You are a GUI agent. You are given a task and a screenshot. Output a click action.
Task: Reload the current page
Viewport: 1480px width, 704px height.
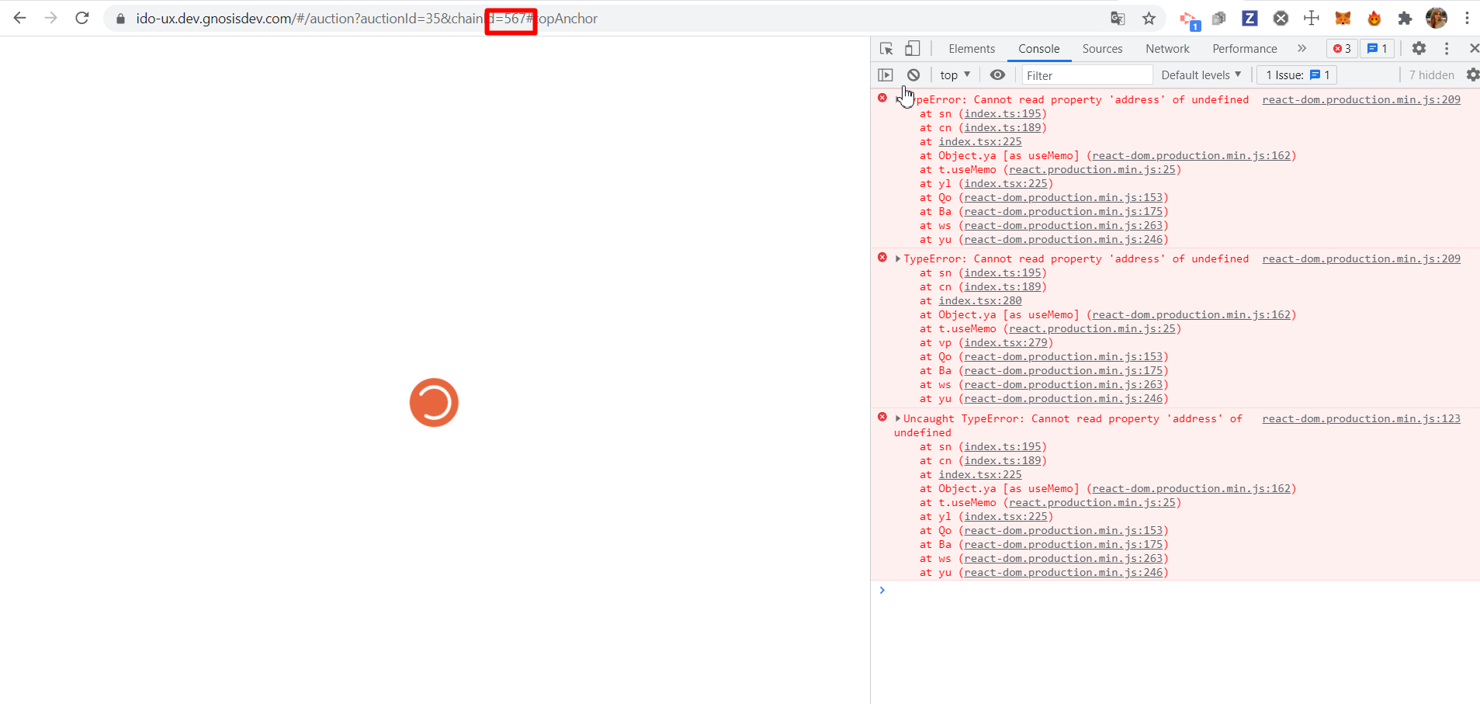(82, 18)
